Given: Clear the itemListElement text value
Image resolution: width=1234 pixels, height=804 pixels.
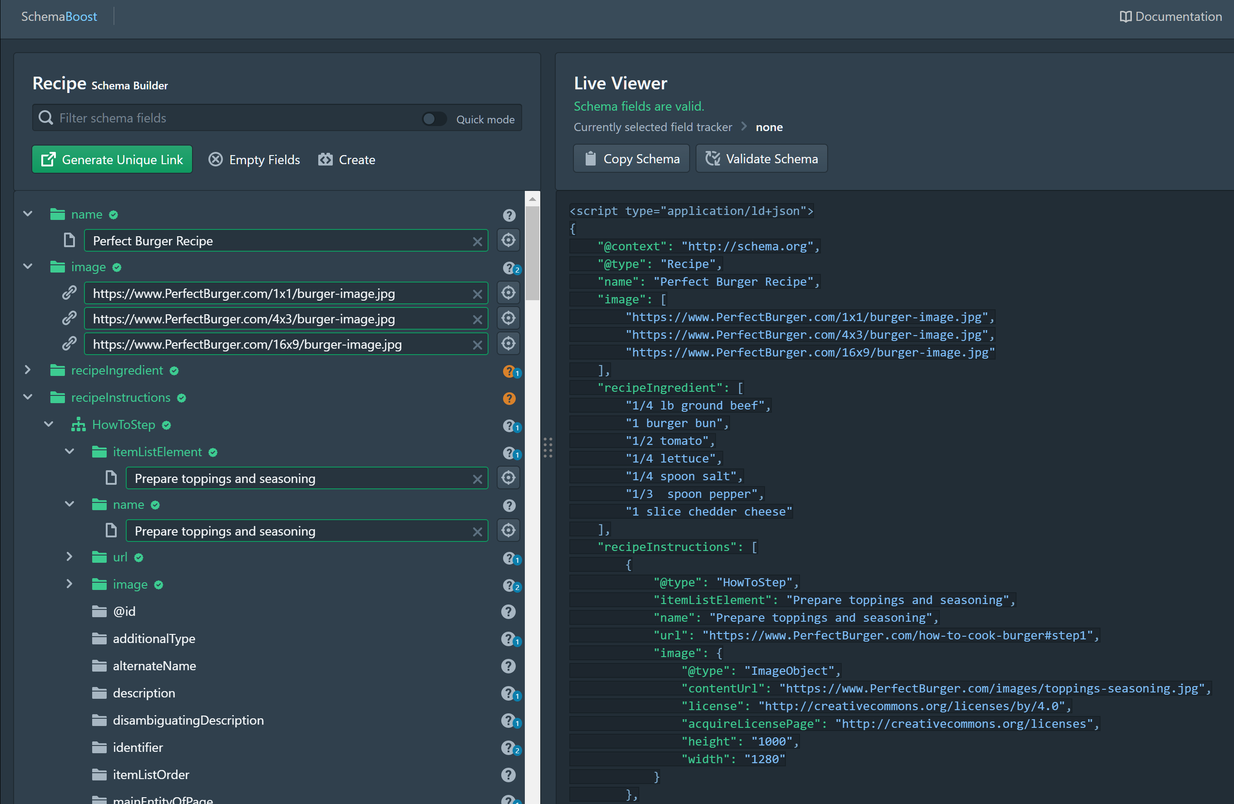Looking at the screenshot, I should click(x=477, y=479).
